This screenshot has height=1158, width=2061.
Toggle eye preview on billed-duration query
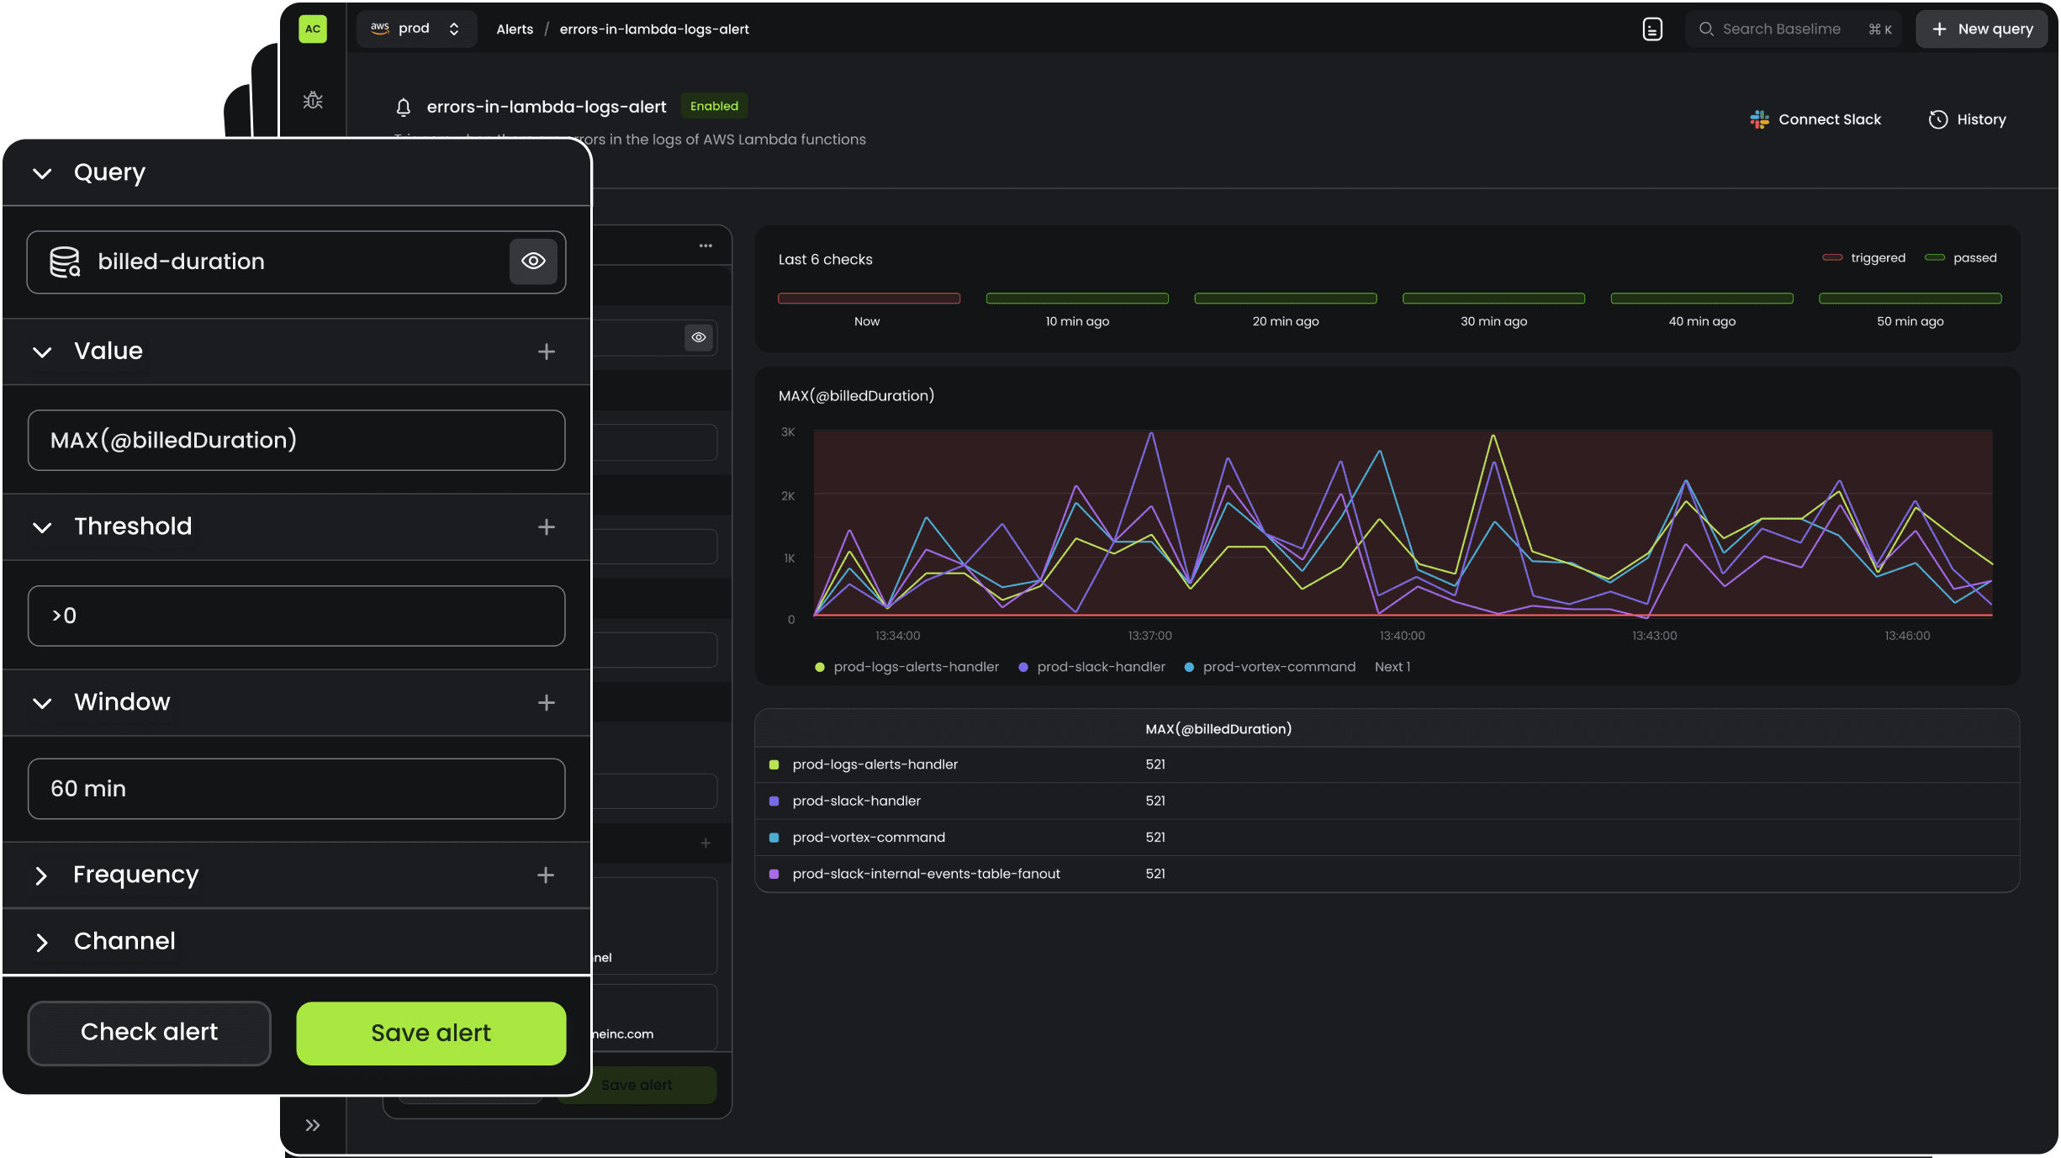tap(533, 262)
